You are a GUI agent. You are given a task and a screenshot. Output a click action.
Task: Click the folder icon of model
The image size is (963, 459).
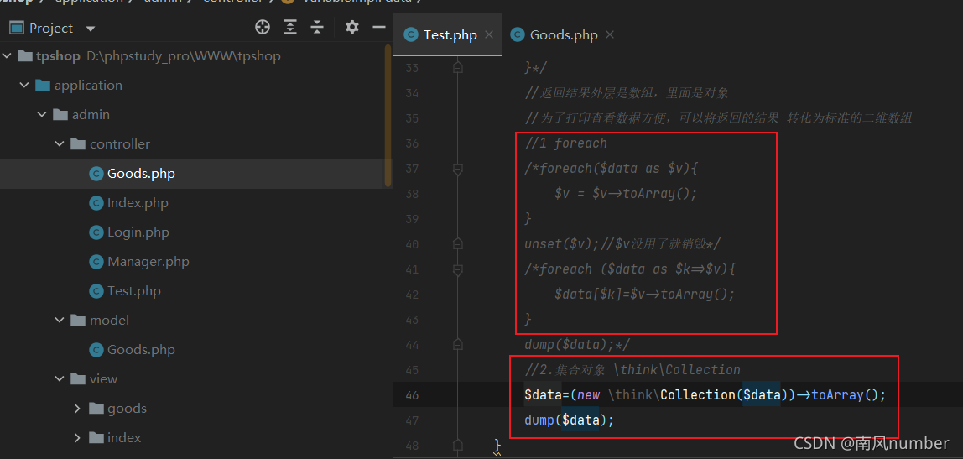tap(77, 321)
